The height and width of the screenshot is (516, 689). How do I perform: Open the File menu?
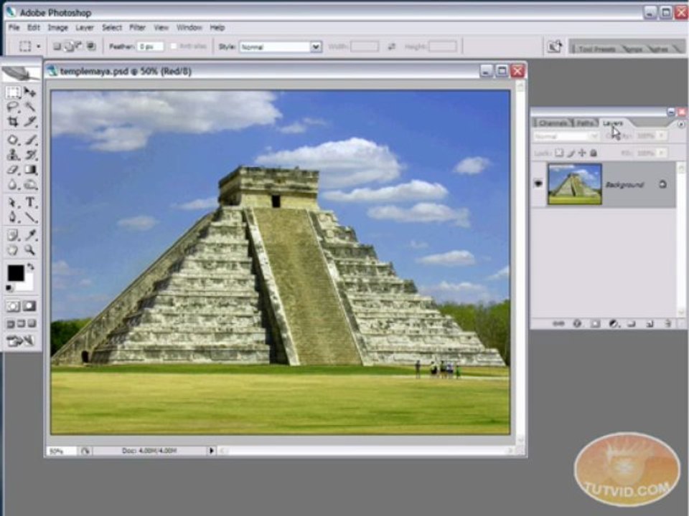14,27
